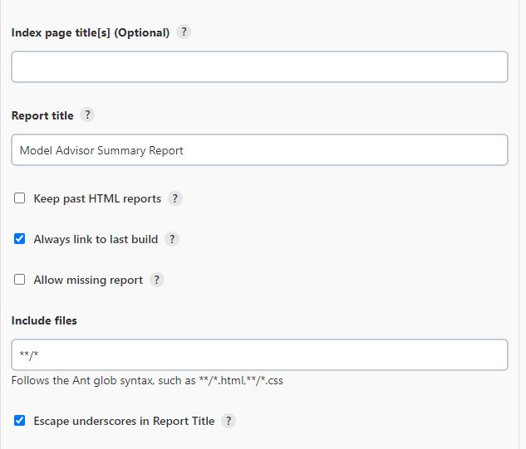
Task: Uncheck the Always link to last build checkbox
Action: click(20, 239)
